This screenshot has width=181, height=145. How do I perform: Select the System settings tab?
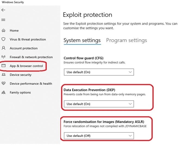(82, 41)
